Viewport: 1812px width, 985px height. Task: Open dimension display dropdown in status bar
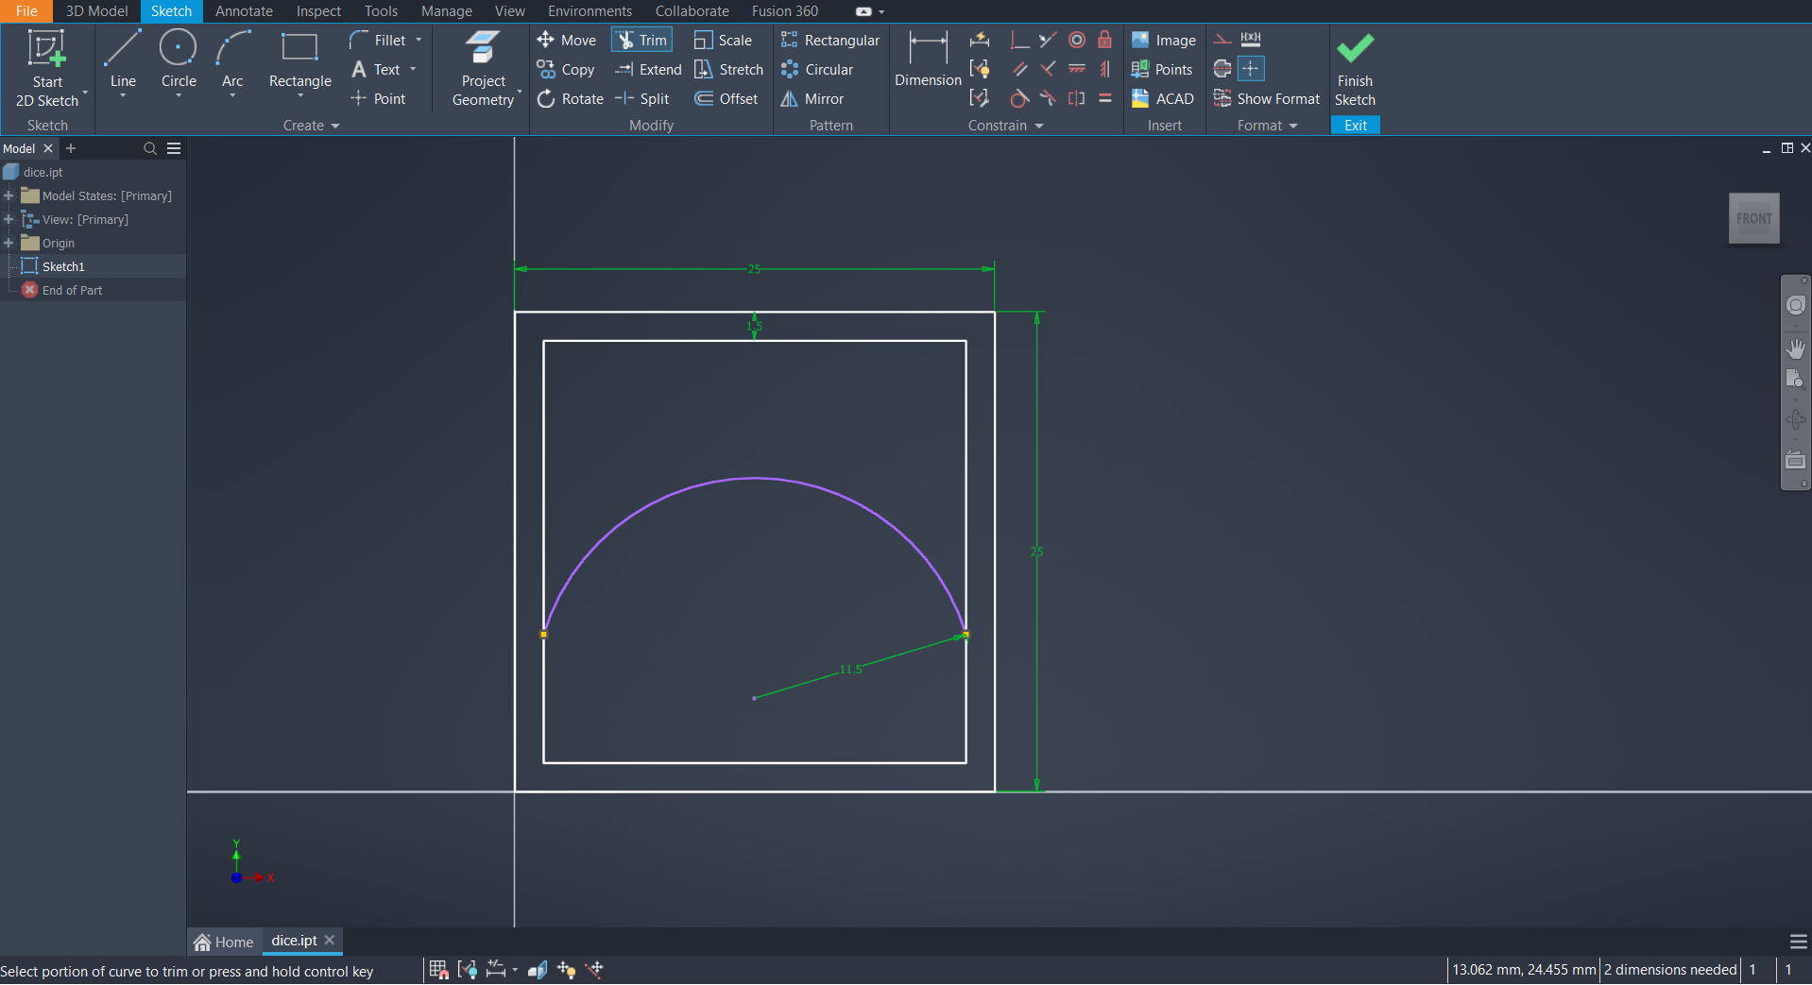514,969
